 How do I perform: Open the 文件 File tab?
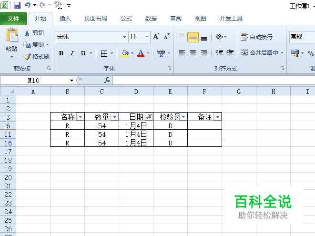[x=13, y=19]
